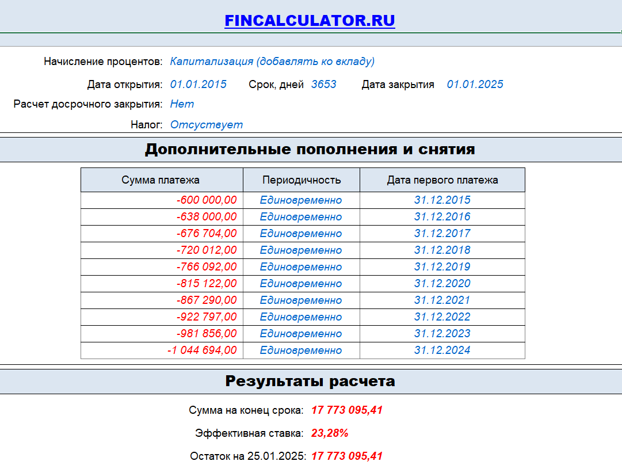Screen dimensions: 622x465
Task: Open the FINCALCULATOR.RU homepage link
Action: (x=310, y=20)
